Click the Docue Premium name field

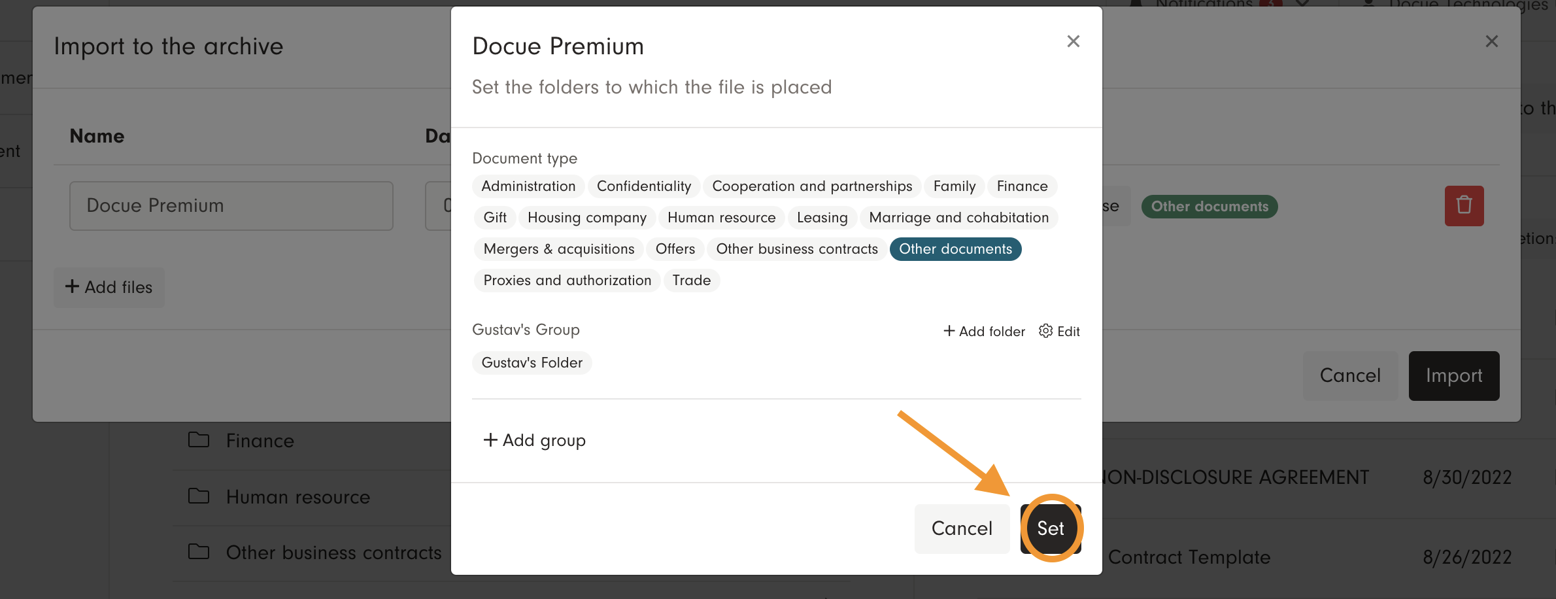point(231,206)
